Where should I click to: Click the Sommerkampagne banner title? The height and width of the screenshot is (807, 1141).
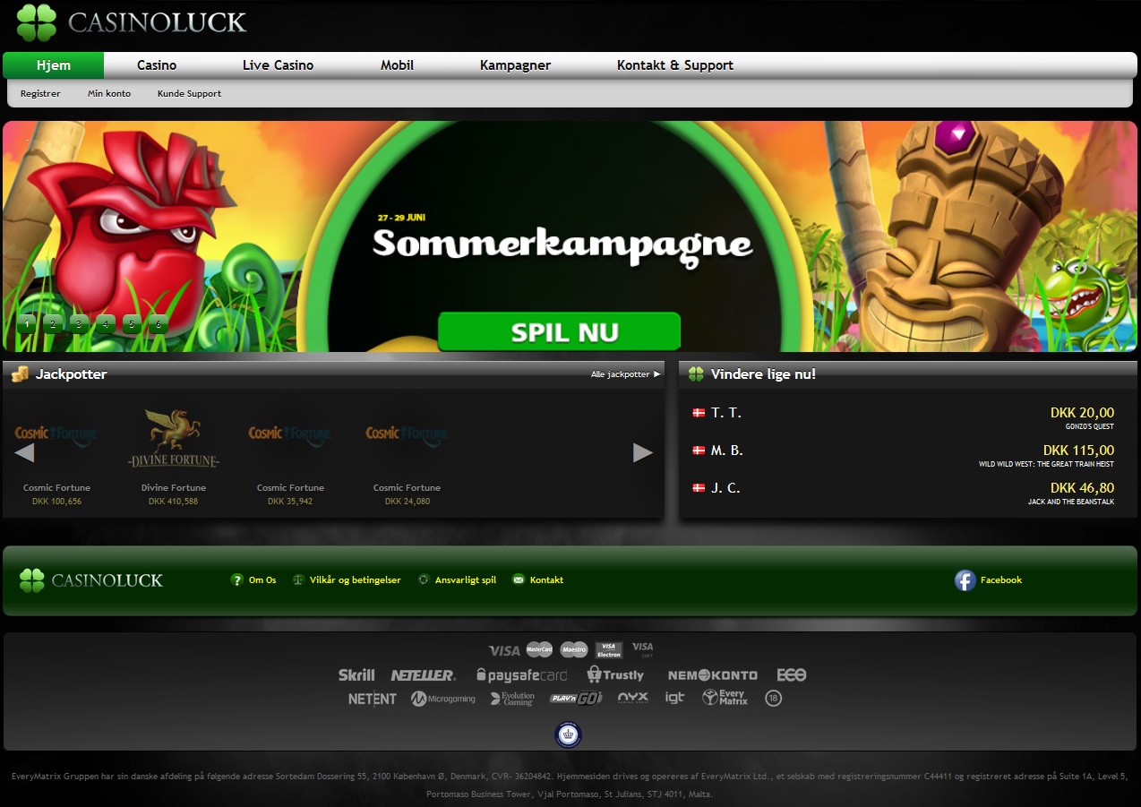[562, 245]
